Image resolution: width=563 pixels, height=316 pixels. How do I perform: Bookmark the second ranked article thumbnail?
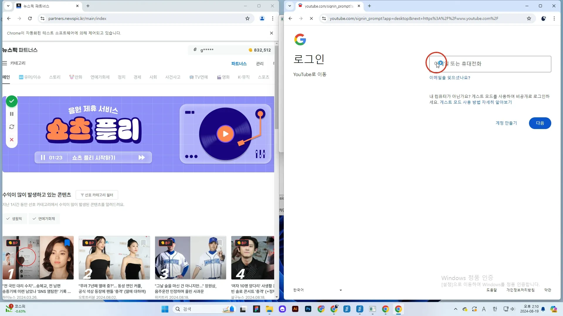click(x=143, y=243)
